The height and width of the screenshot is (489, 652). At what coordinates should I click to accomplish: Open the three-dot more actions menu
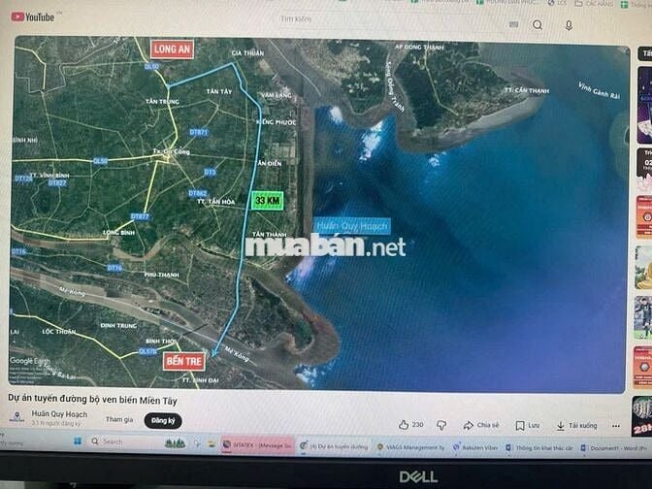616,426
